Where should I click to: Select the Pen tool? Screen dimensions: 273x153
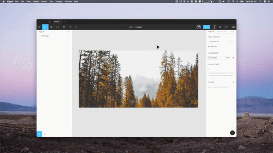pos(65,27)
